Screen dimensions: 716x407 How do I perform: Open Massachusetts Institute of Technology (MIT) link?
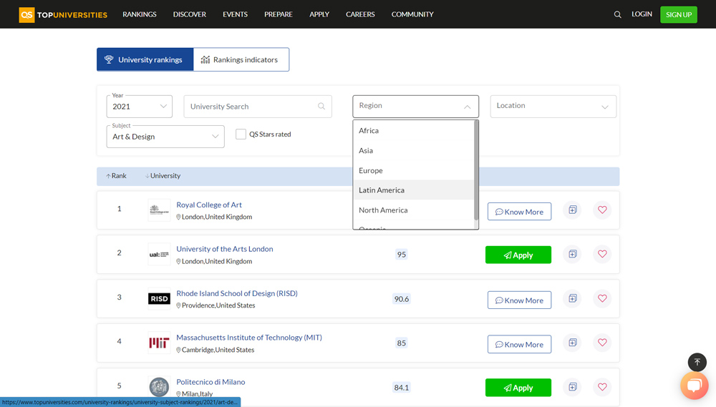[x=249, y=338]
